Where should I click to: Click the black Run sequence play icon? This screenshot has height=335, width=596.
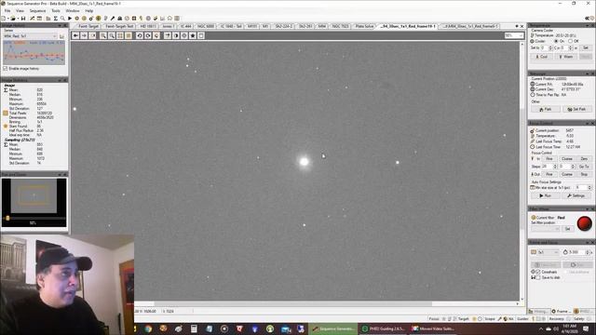[70, 19]
